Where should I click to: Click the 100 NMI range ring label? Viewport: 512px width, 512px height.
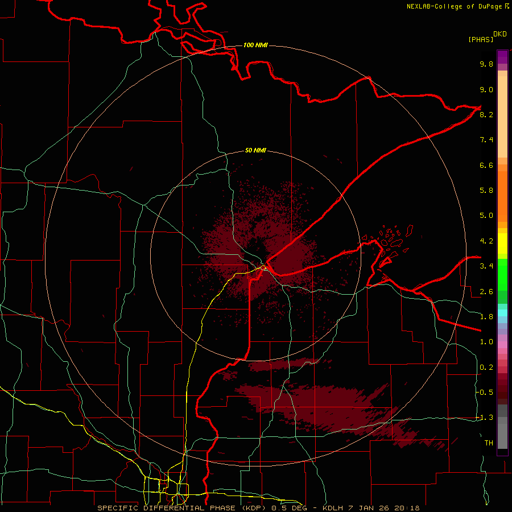255,45
